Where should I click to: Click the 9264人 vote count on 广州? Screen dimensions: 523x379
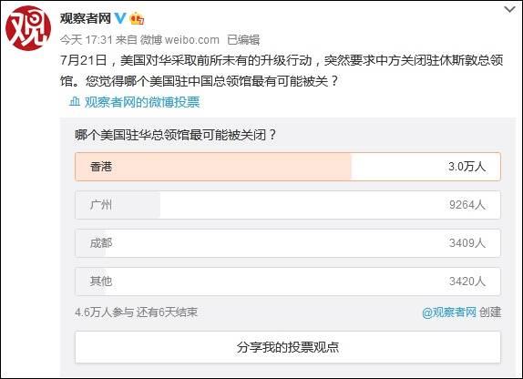tap(467, 204)
